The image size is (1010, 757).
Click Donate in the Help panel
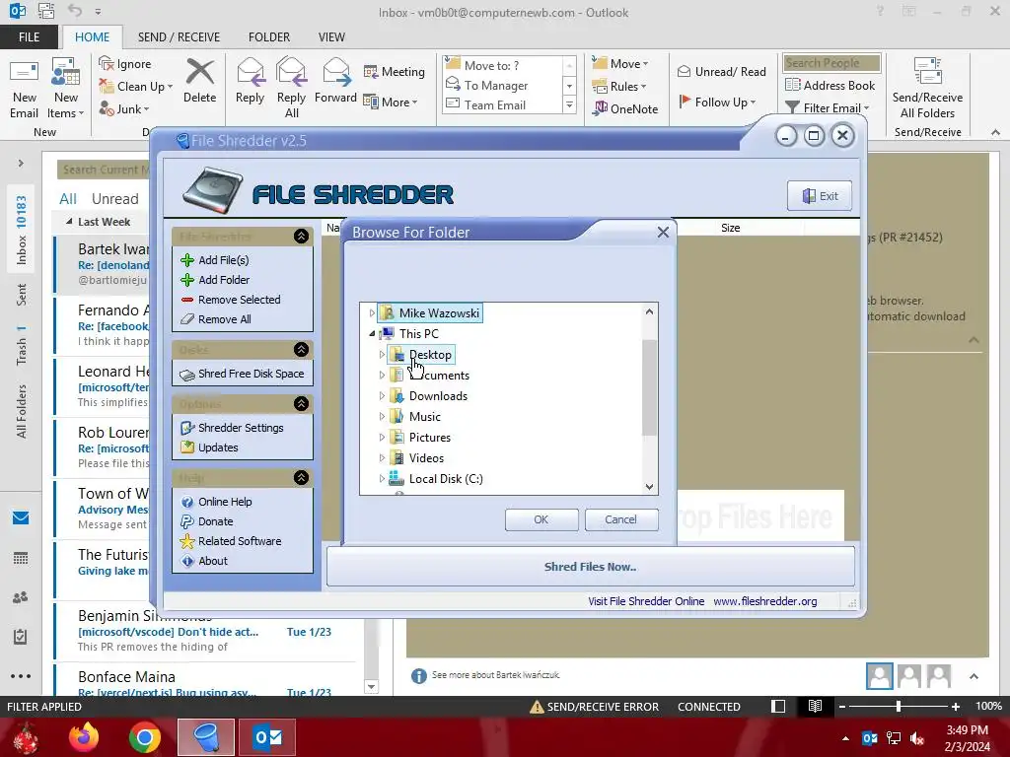[207, 521]
